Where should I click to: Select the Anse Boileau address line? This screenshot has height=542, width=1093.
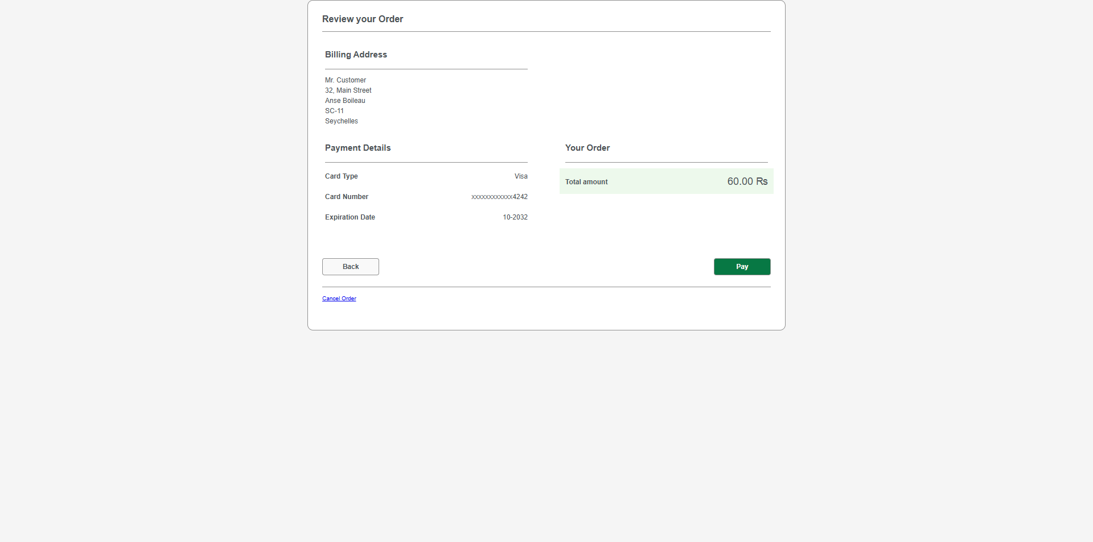[345, 101]
